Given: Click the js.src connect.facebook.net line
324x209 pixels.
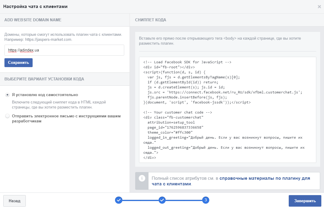Looking at the screenshot, I should tap(225, 92).
